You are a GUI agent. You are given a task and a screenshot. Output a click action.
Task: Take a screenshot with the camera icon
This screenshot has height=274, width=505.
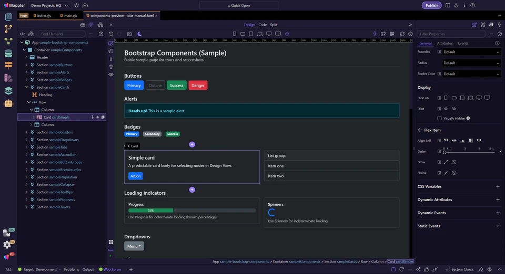129,34
